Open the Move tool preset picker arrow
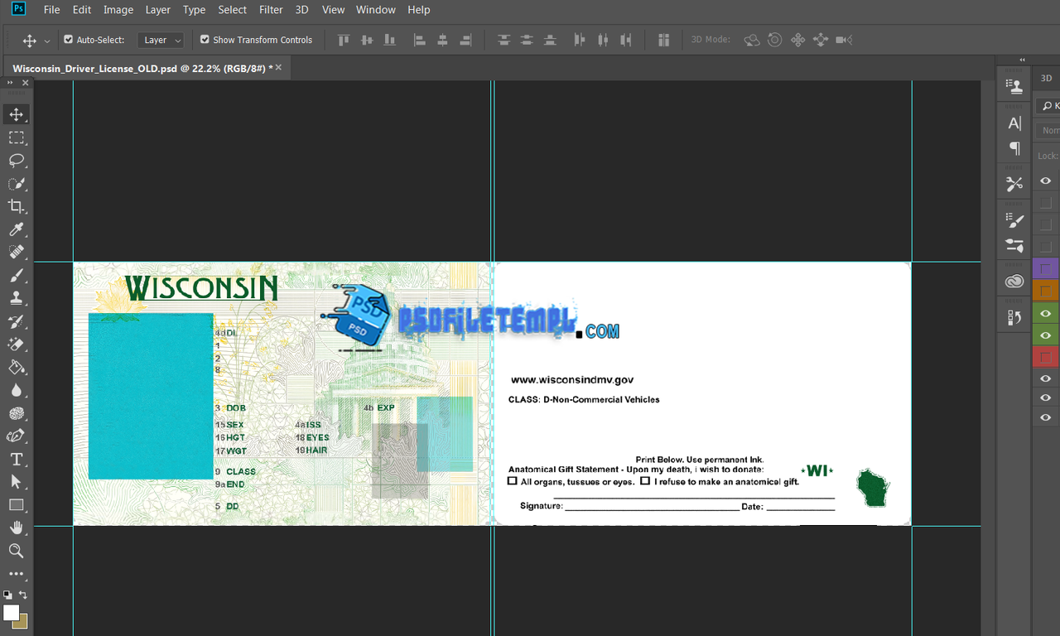Viewport: 1060px width, 636px height. pyautogui.click(x=46, y=41)
